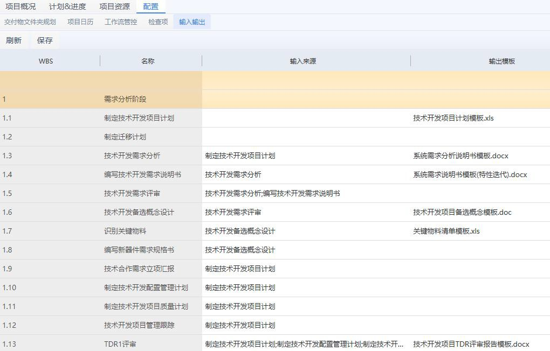Click input source cell for 制定迁移计划

coord(306,137)
